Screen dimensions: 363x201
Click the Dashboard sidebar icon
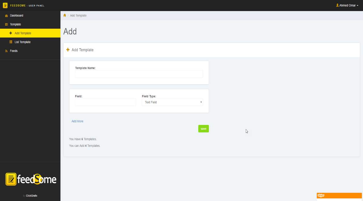click(7, 16)
